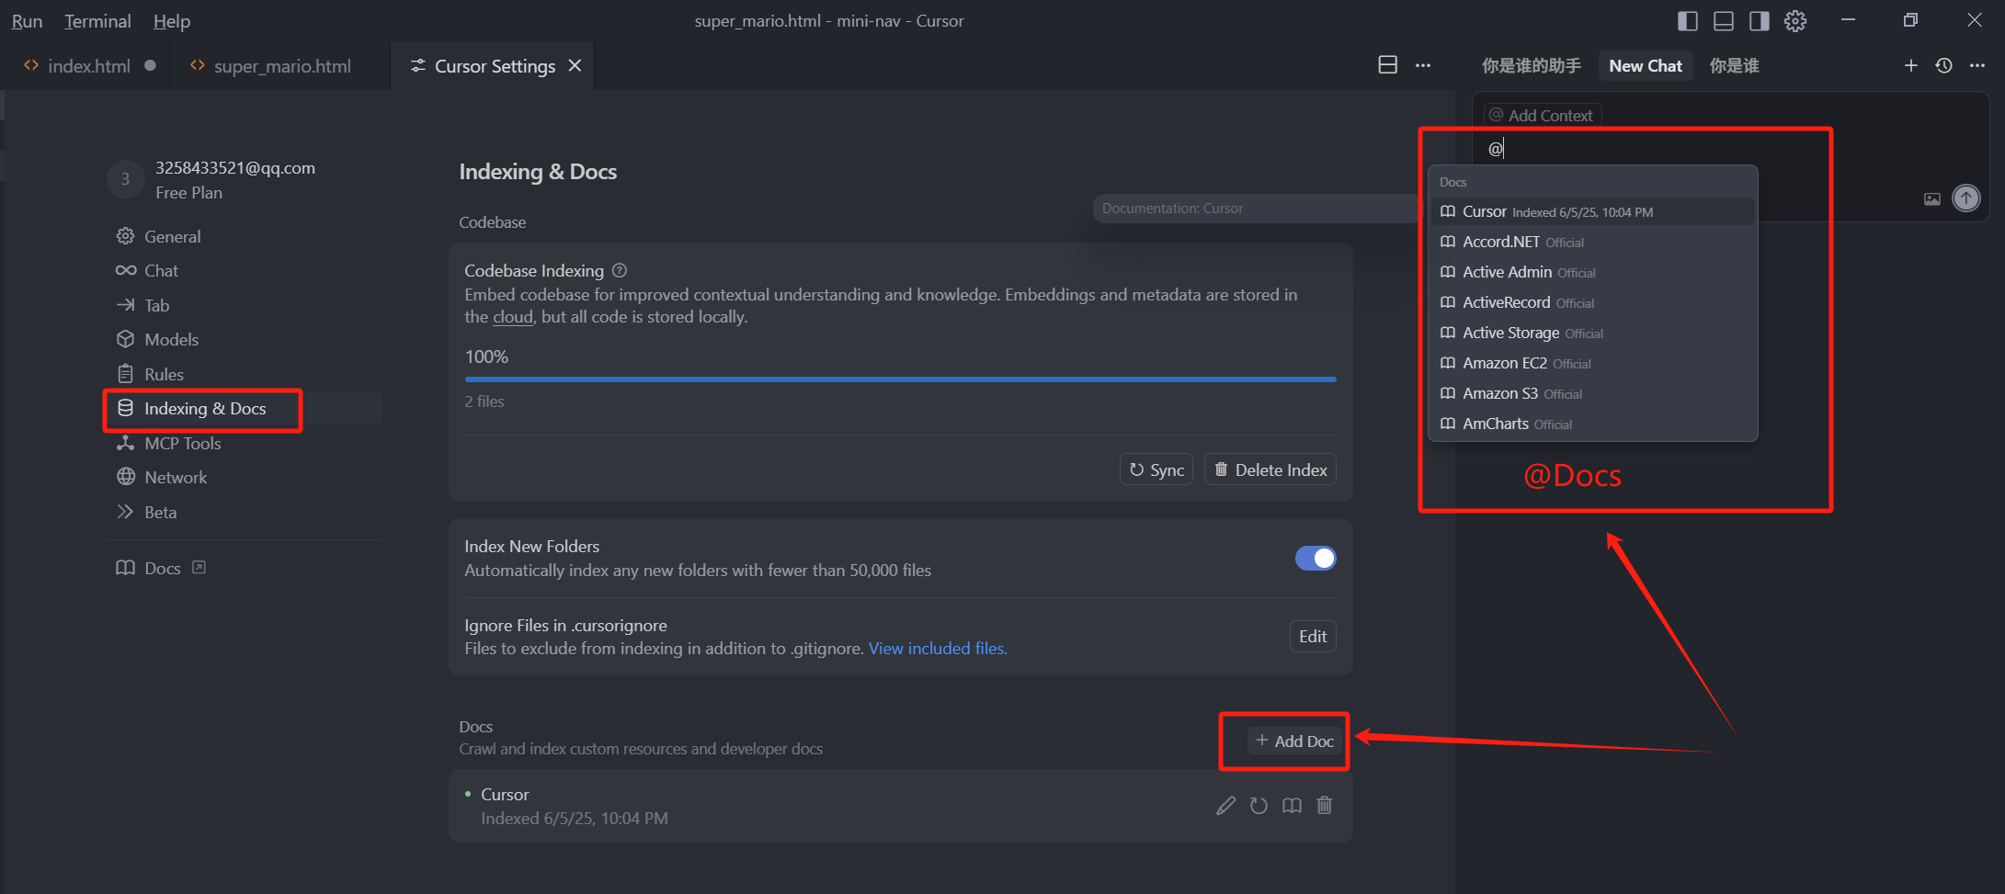Open General settings section
Viewport: 2005px width, 894px height.
click(x=172, y=236)
